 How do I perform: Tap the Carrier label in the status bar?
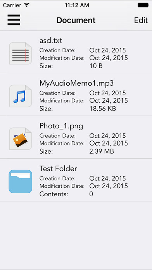coord(12,5)
